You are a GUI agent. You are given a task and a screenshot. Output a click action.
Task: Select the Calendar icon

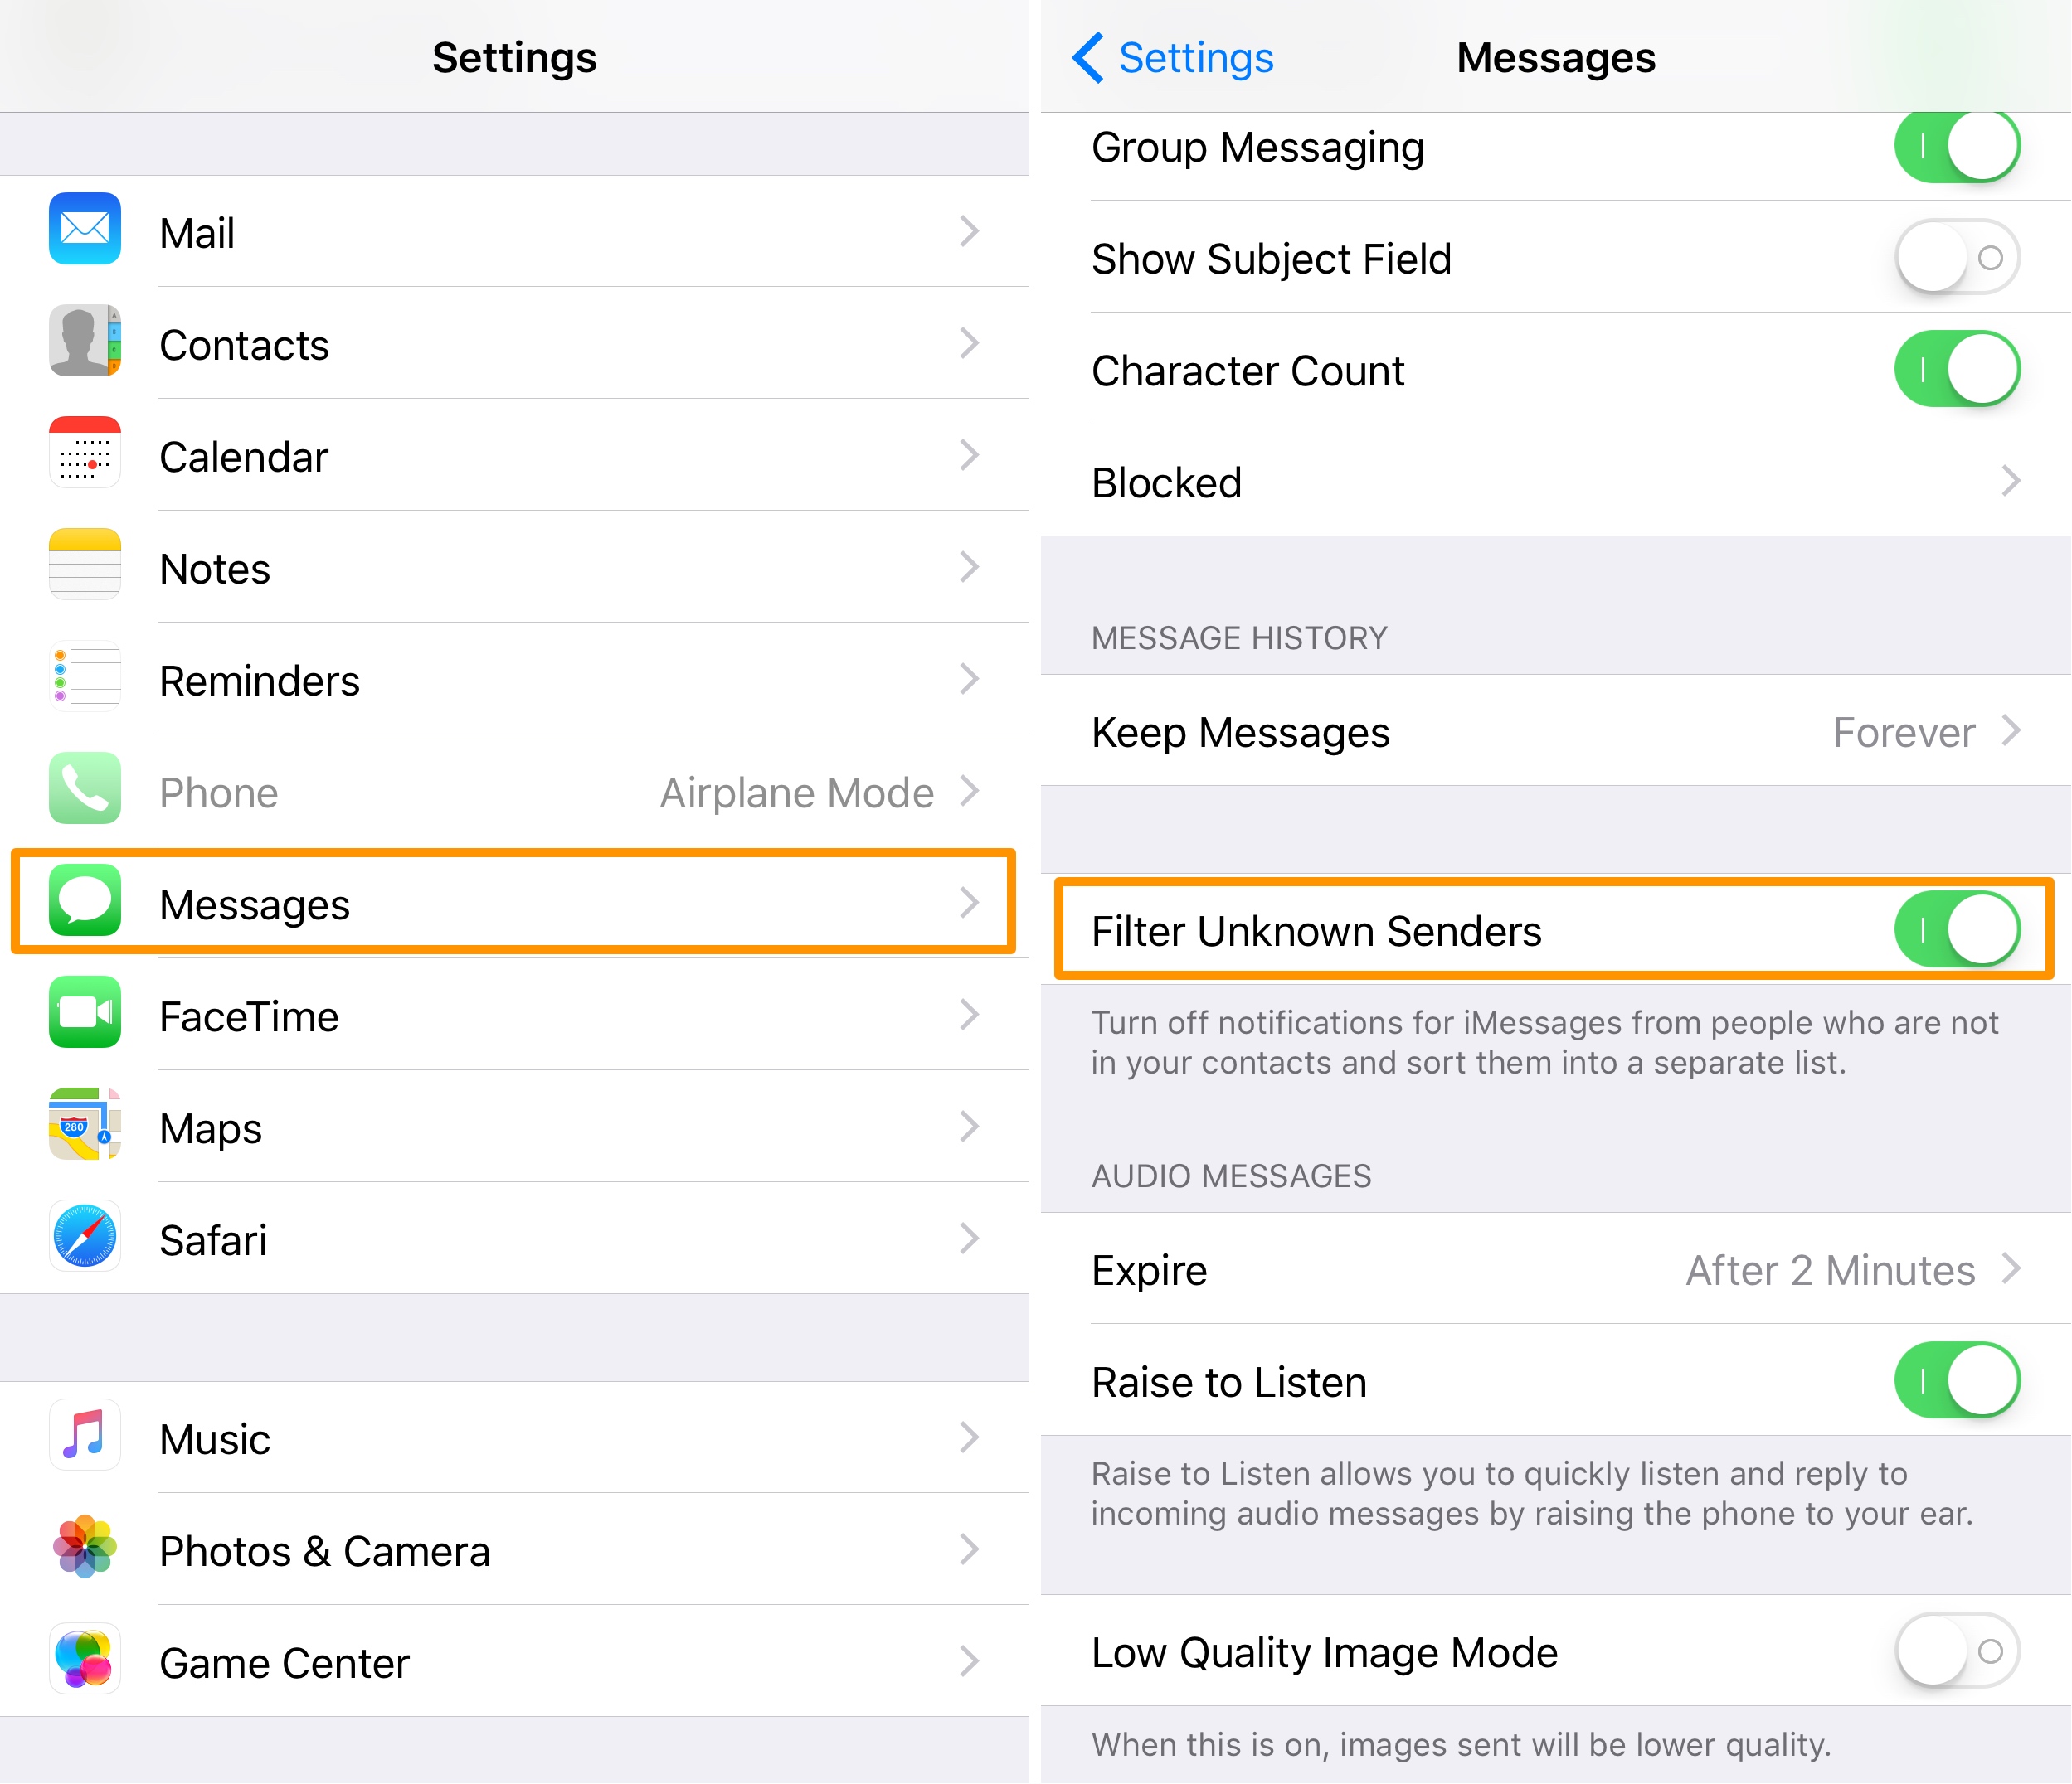click(85, 453)
